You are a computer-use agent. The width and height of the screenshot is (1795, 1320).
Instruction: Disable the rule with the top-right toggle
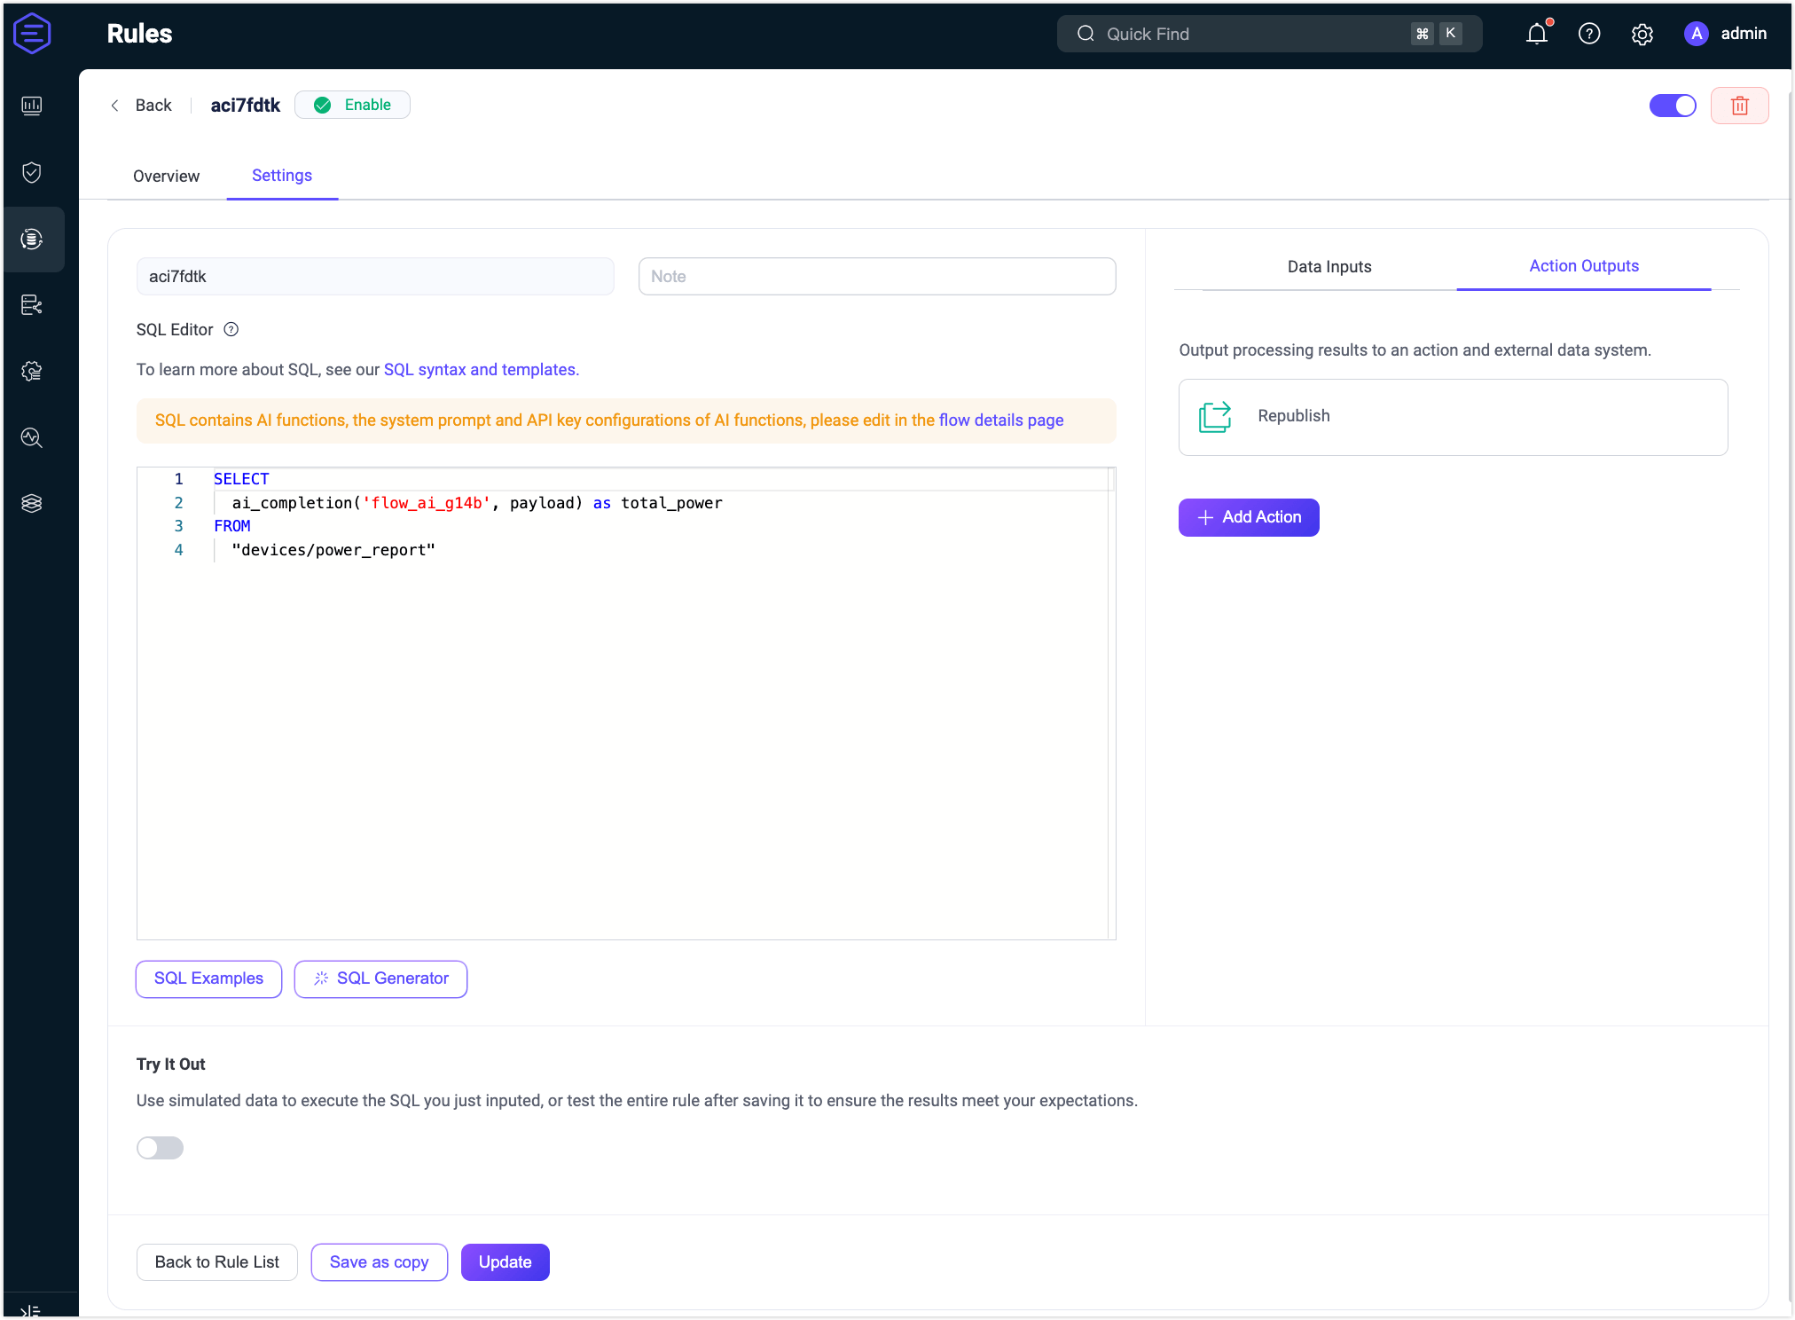click(x=1673, y=105)
